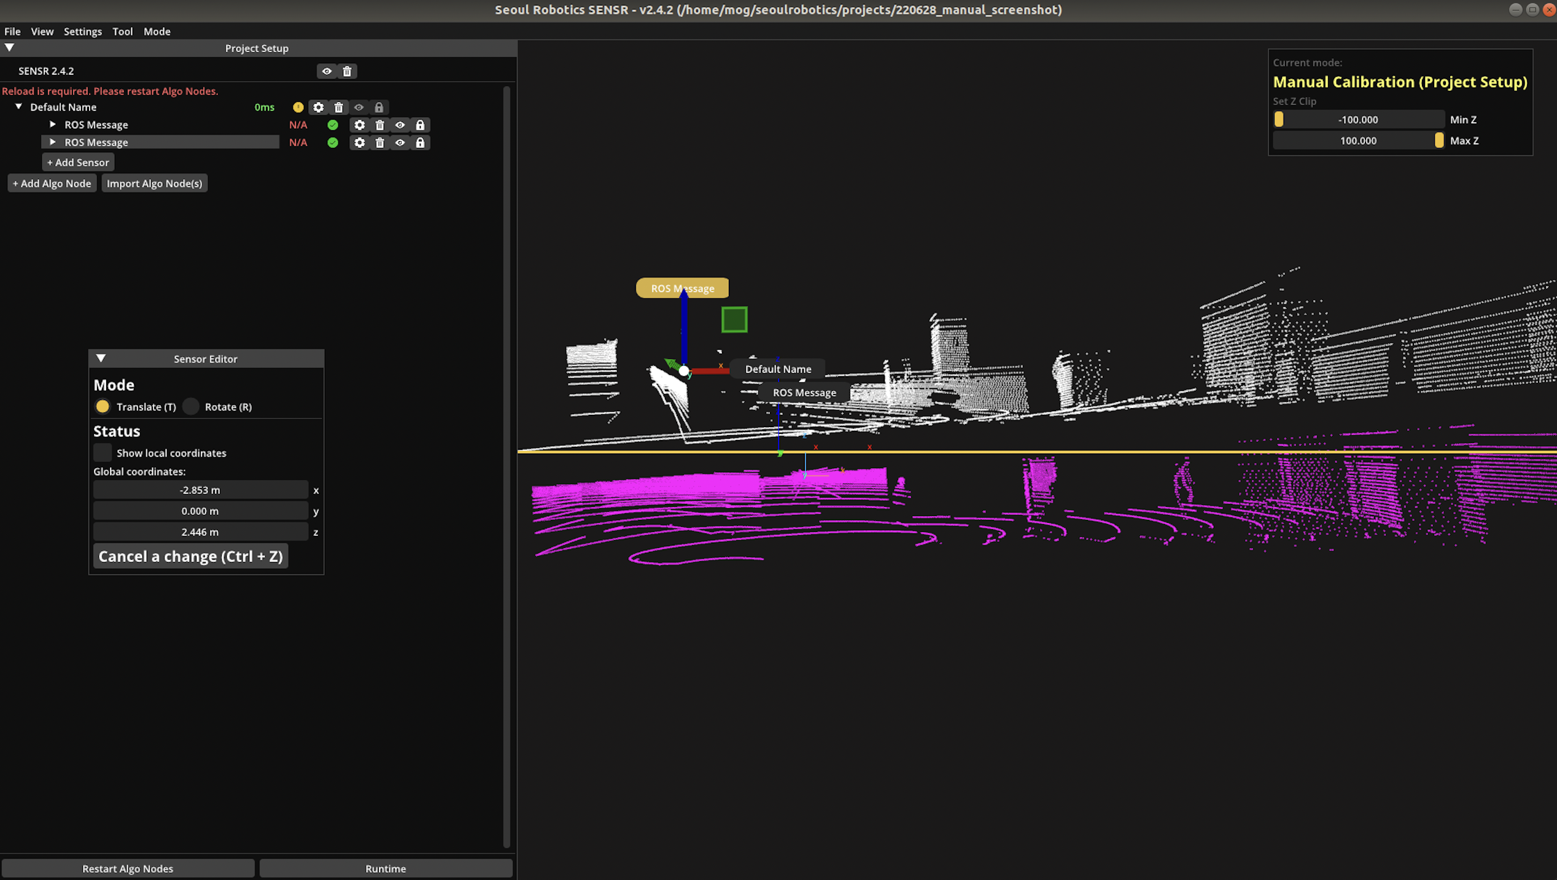This screenshot has height=880, width=1557.
Task: Toggle lock on the unhighlighted ROS Message sensor
Action: 420,125
